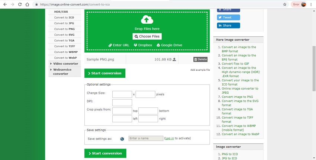Reload the page with refresh icon
The image size is (316, 160).
coord(20,4)
